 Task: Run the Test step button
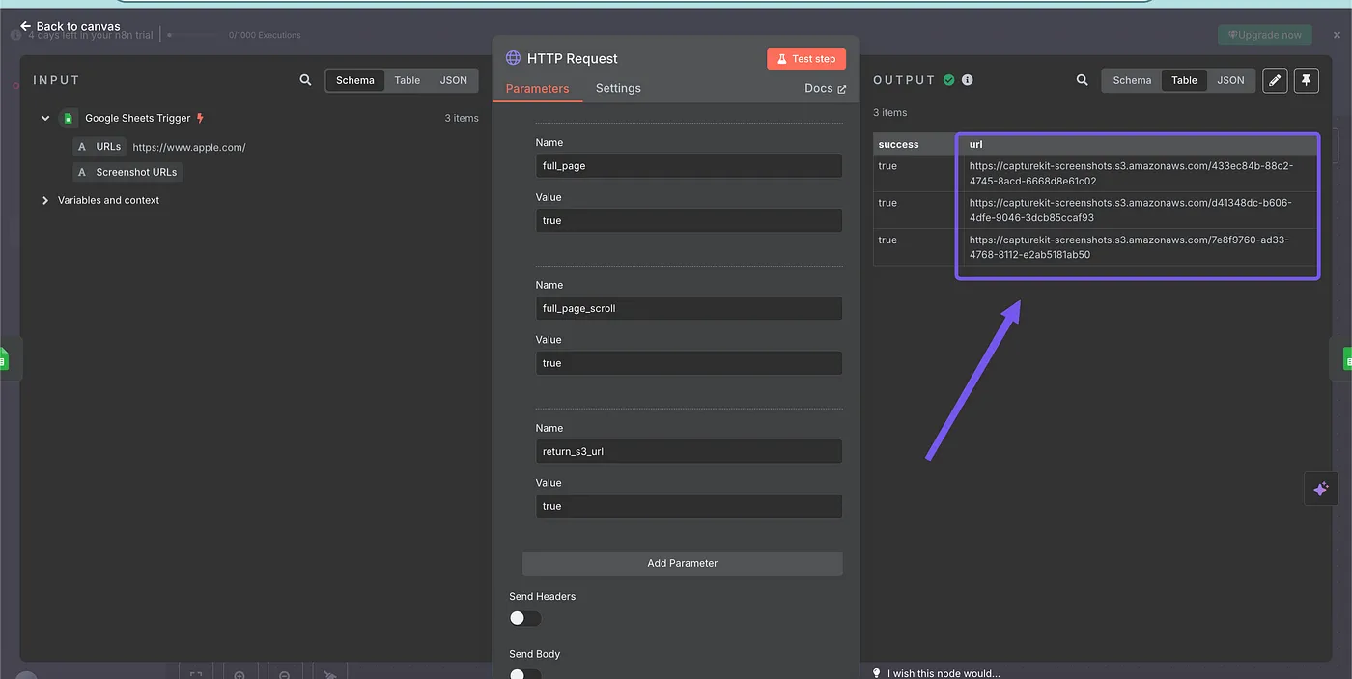(x=806, y=59)
